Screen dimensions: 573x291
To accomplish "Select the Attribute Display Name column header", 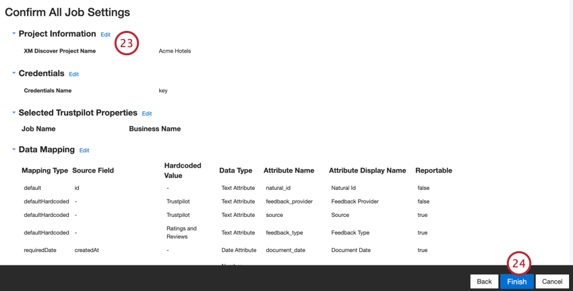I will click(367, 170).
